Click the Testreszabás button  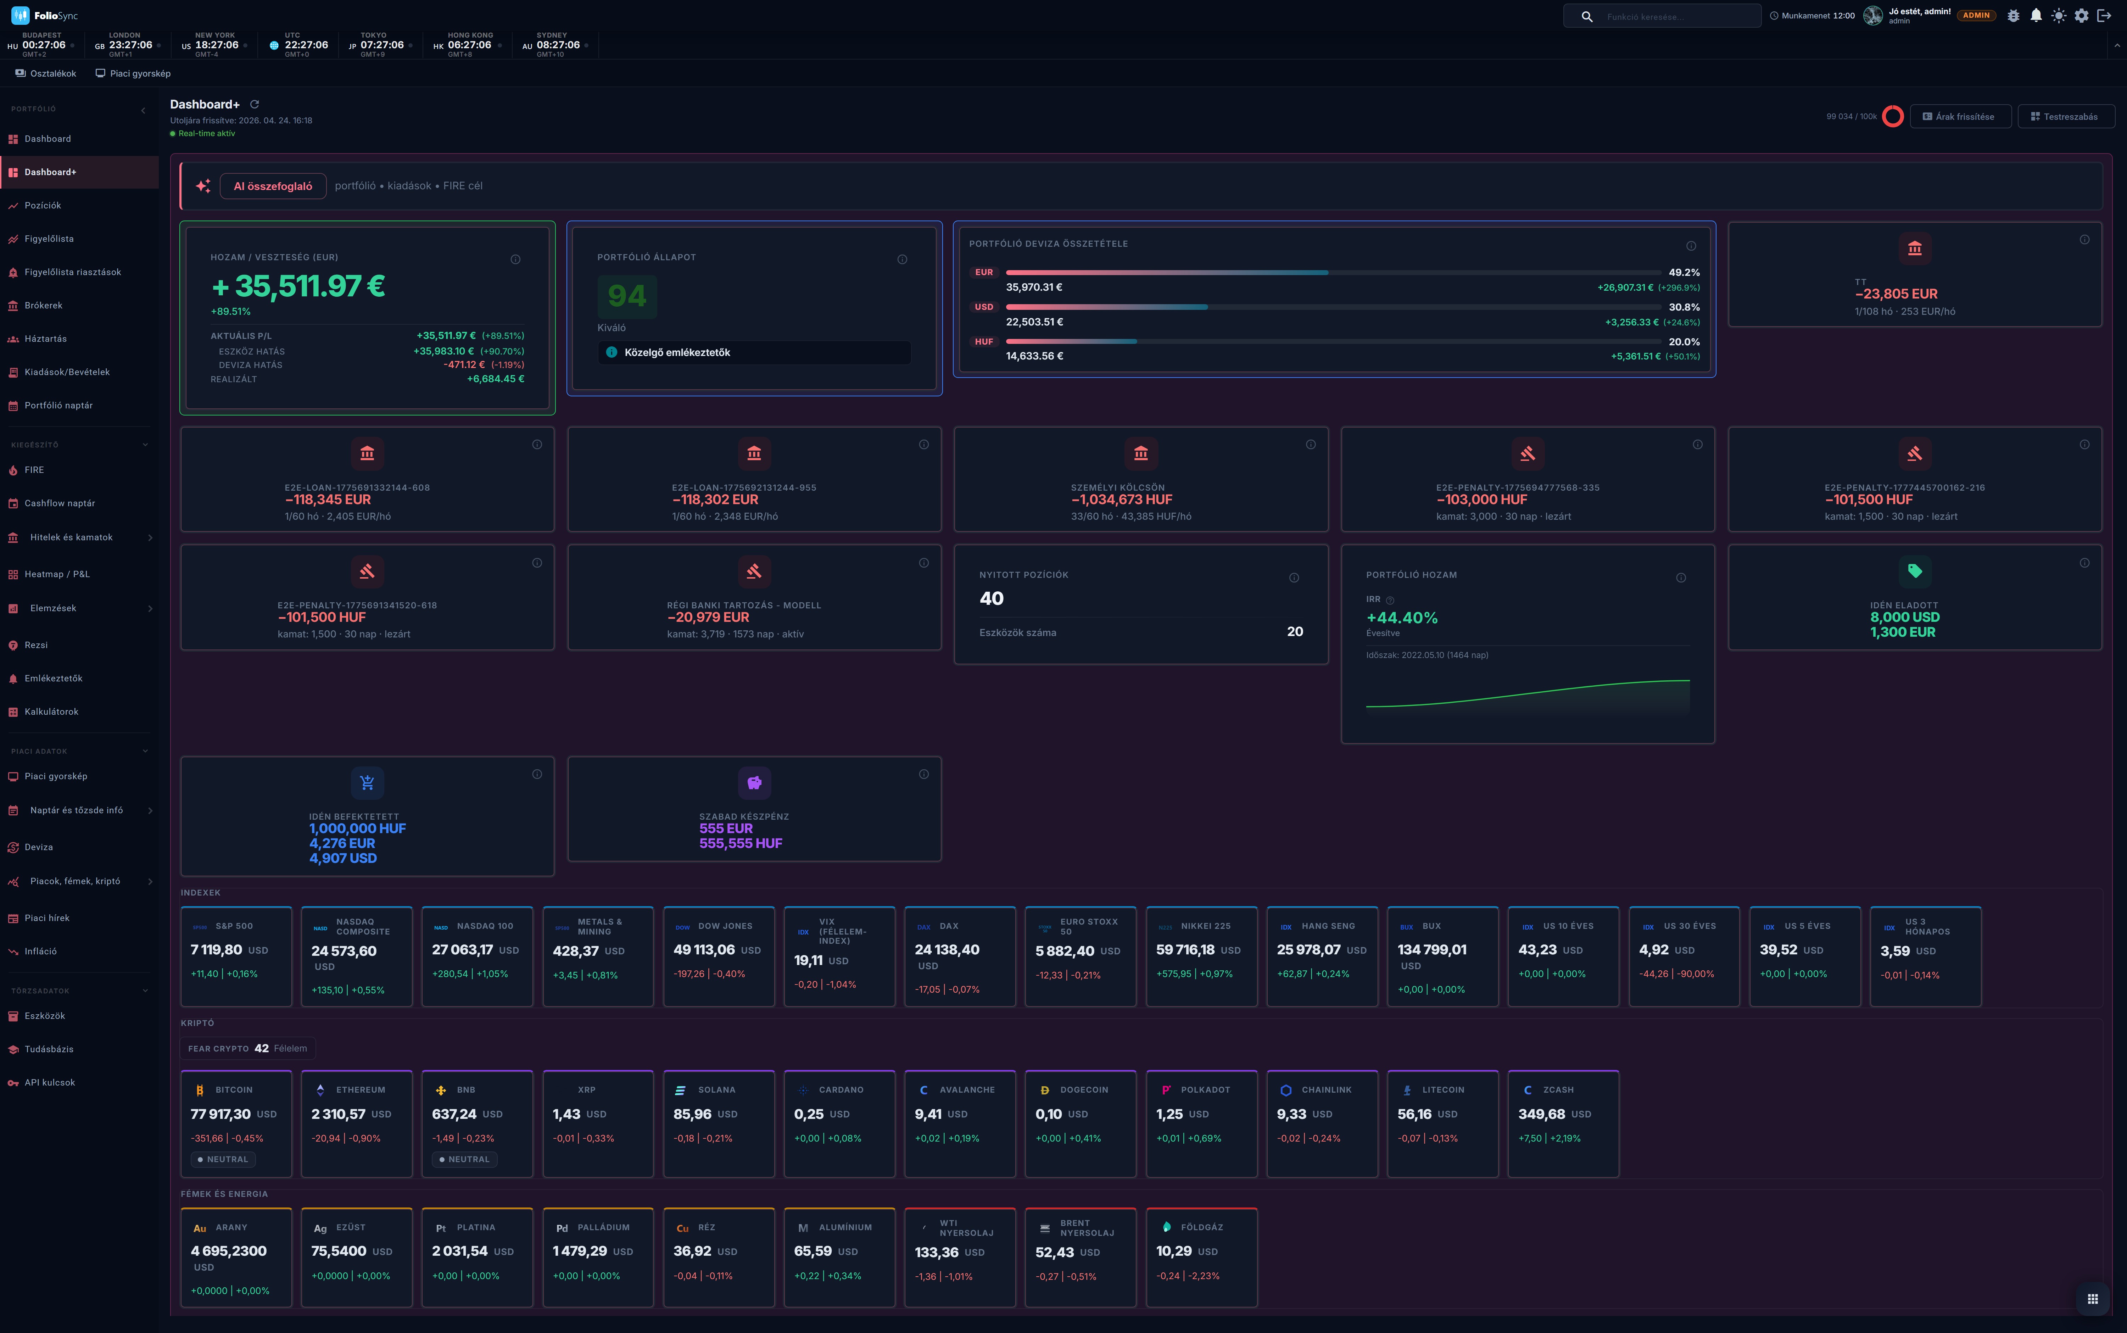pos(2065,116)
